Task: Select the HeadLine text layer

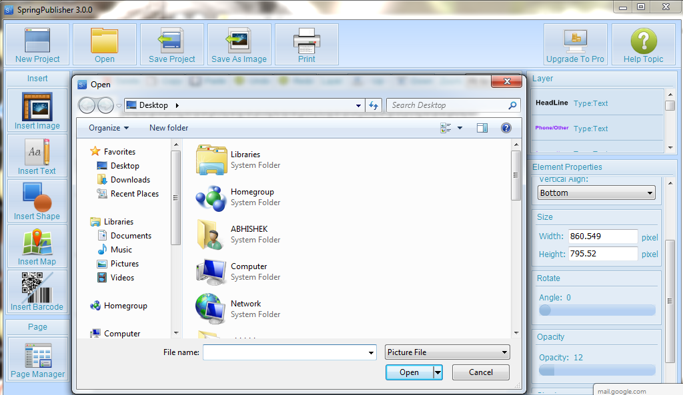Action: (x=597, y=103)
